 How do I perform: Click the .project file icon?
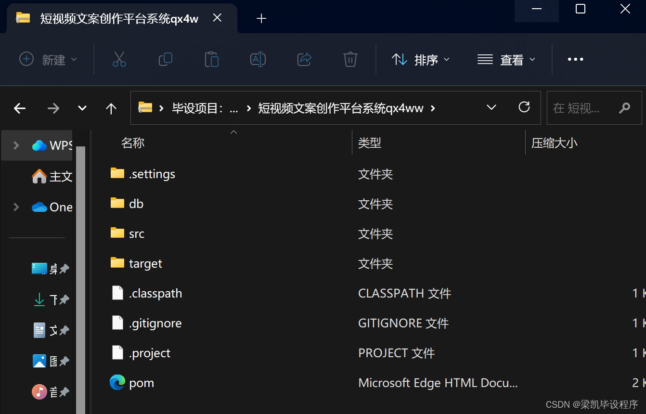[x=117, y=352]
